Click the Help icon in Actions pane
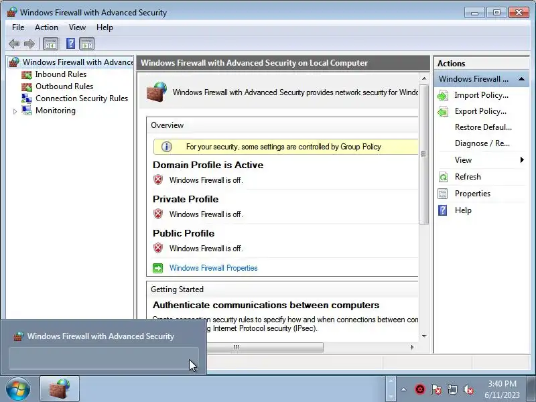This screenshot has height=402, width=536. click(443, 210)
